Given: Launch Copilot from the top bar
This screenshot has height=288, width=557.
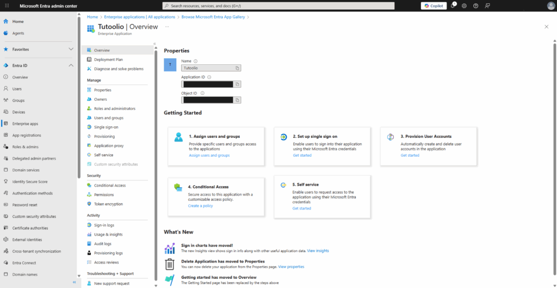Looking at the screenshot, I should (433, 5).
